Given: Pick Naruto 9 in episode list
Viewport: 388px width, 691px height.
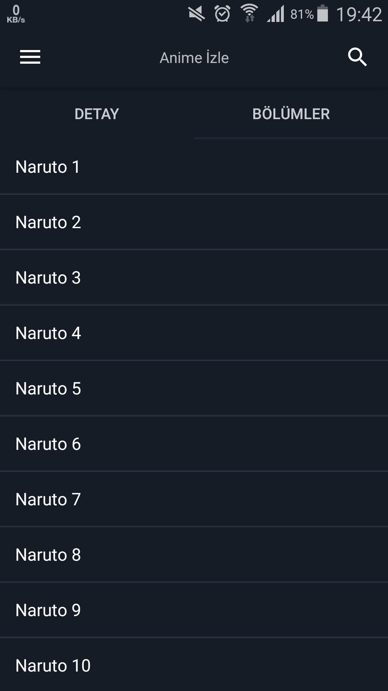Looking at the screenshot, I should click(x=194, y=610).
